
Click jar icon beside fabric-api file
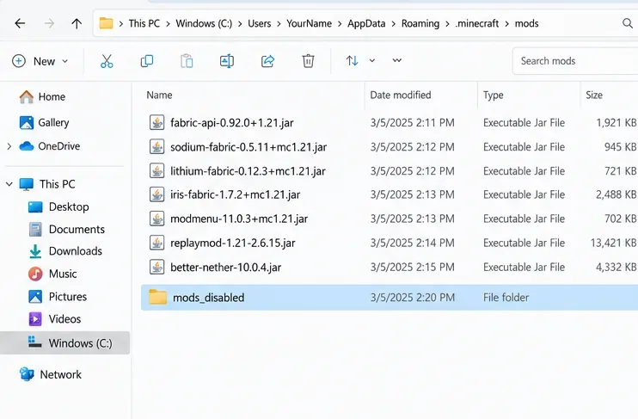156,122
